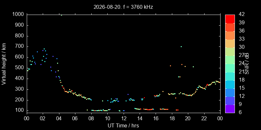Image resolution: width=261 pixels, height=130 pixels.
Task: Click the light green 27–30 dB colorbar band
Action: coord(230,52)
